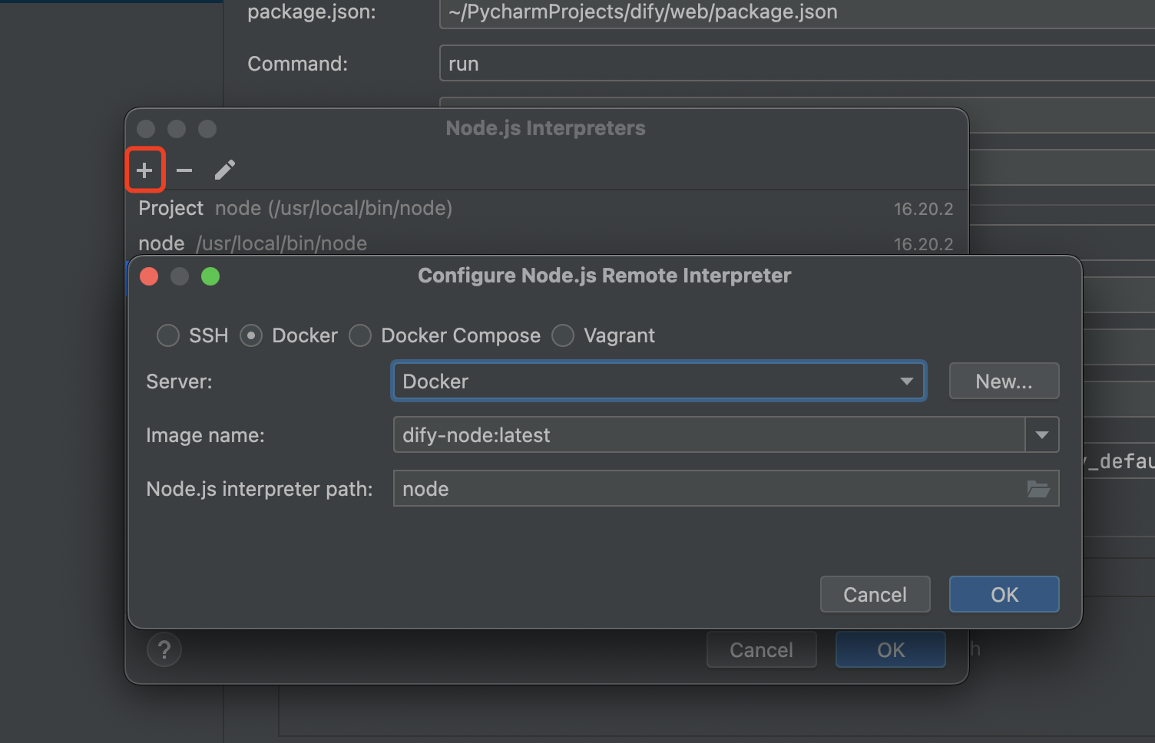
Task: Open the question mark help button
Action: [x=164, y=650]
